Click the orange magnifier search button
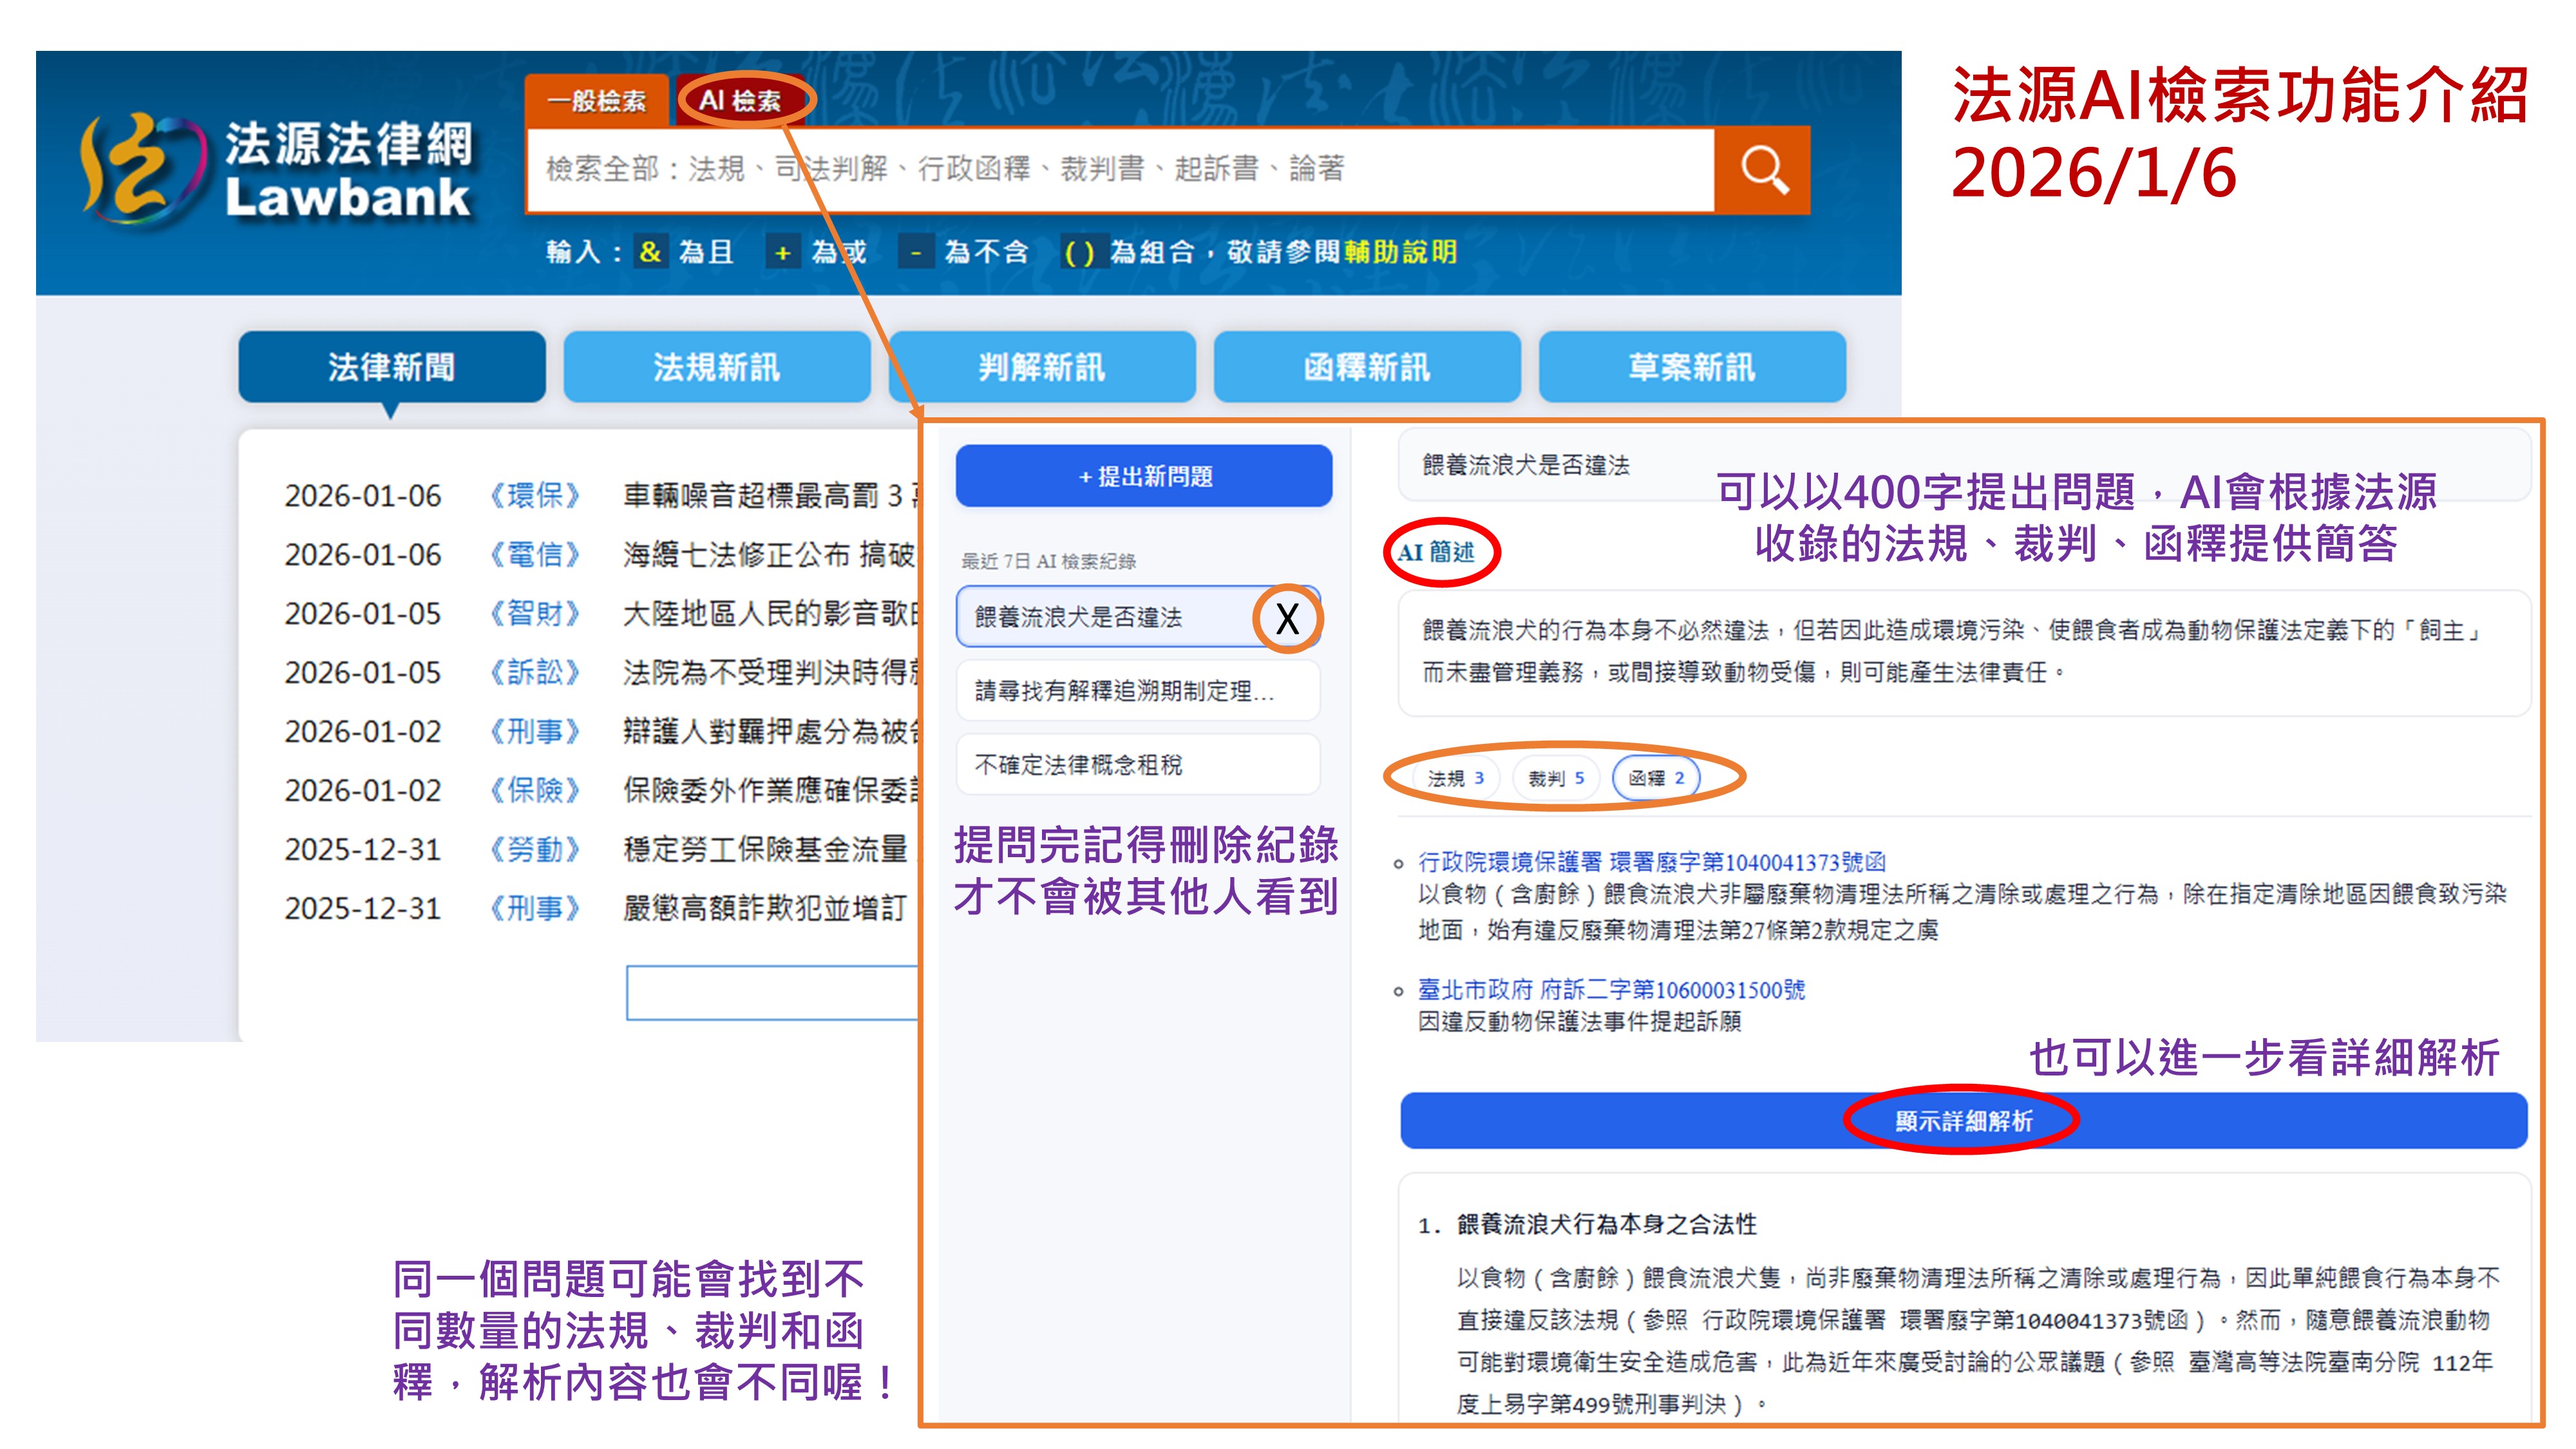This screenshot has width=2576, height=1449. pos(1763,170)
